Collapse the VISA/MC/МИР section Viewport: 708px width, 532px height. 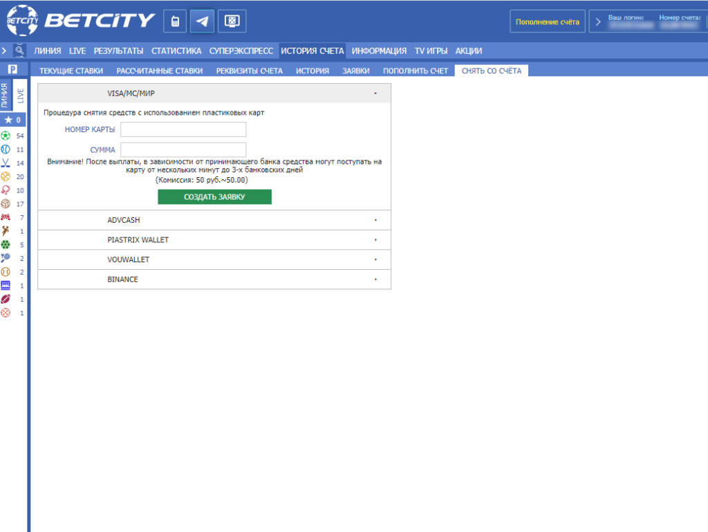coord(214,93)
